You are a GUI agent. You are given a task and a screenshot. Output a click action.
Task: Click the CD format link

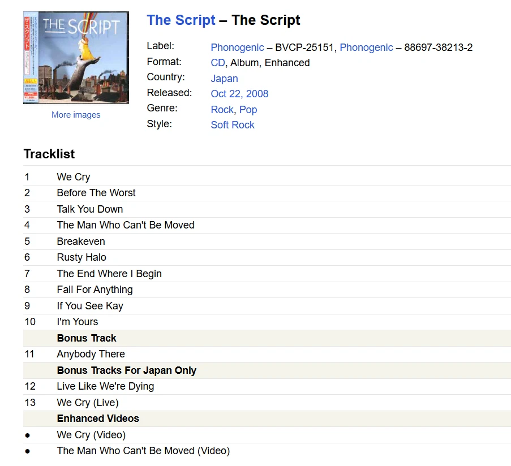pyautogui.click(x=217, y=63)
